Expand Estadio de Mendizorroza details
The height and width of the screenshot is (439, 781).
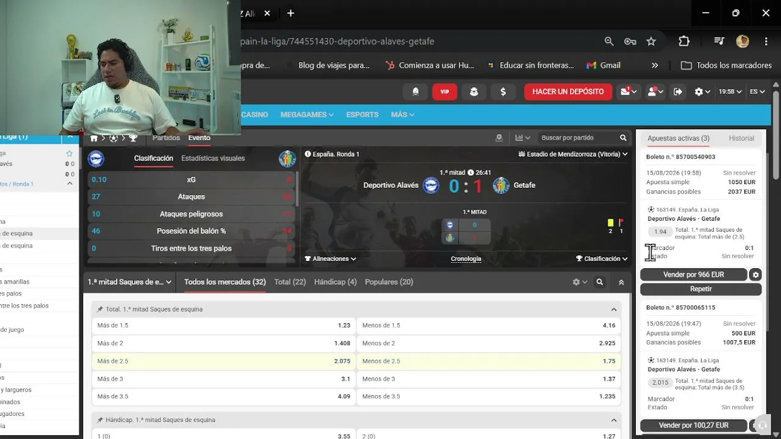[x=573, y=154]
